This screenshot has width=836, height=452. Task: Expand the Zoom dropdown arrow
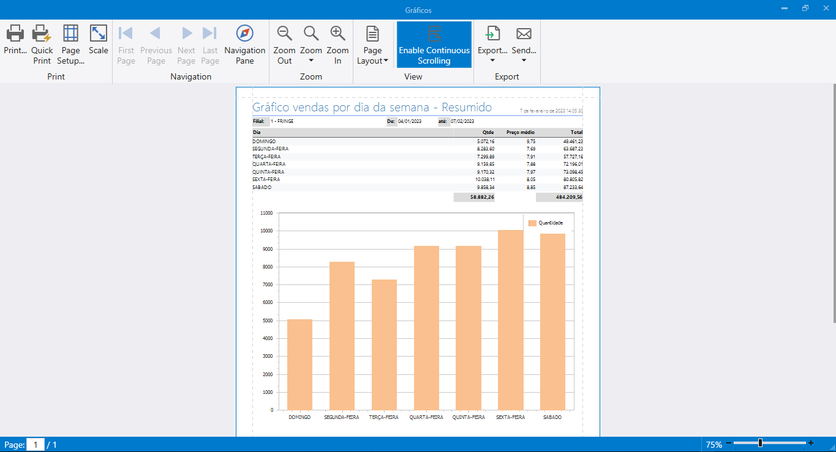pyautogui.click(x=311, y=61)
